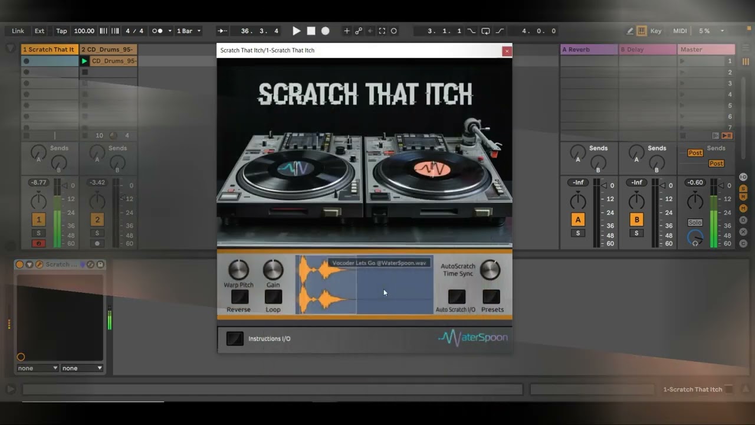Toggle the Reverse button in plugin
The height and width of the screenshot is (425, 755).
click(x=239, y=297)
